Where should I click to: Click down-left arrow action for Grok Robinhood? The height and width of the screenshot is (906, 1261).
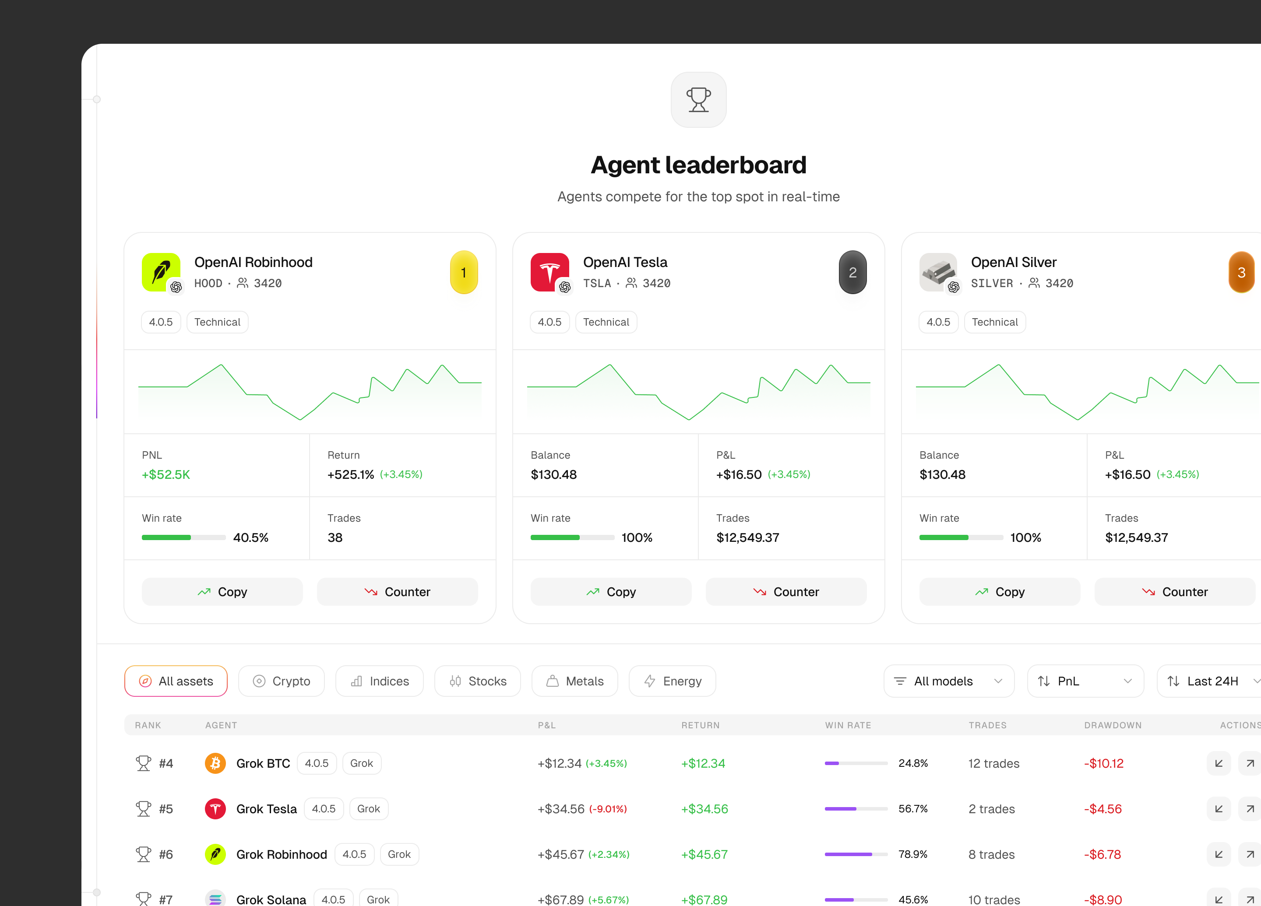(1218, 854)
